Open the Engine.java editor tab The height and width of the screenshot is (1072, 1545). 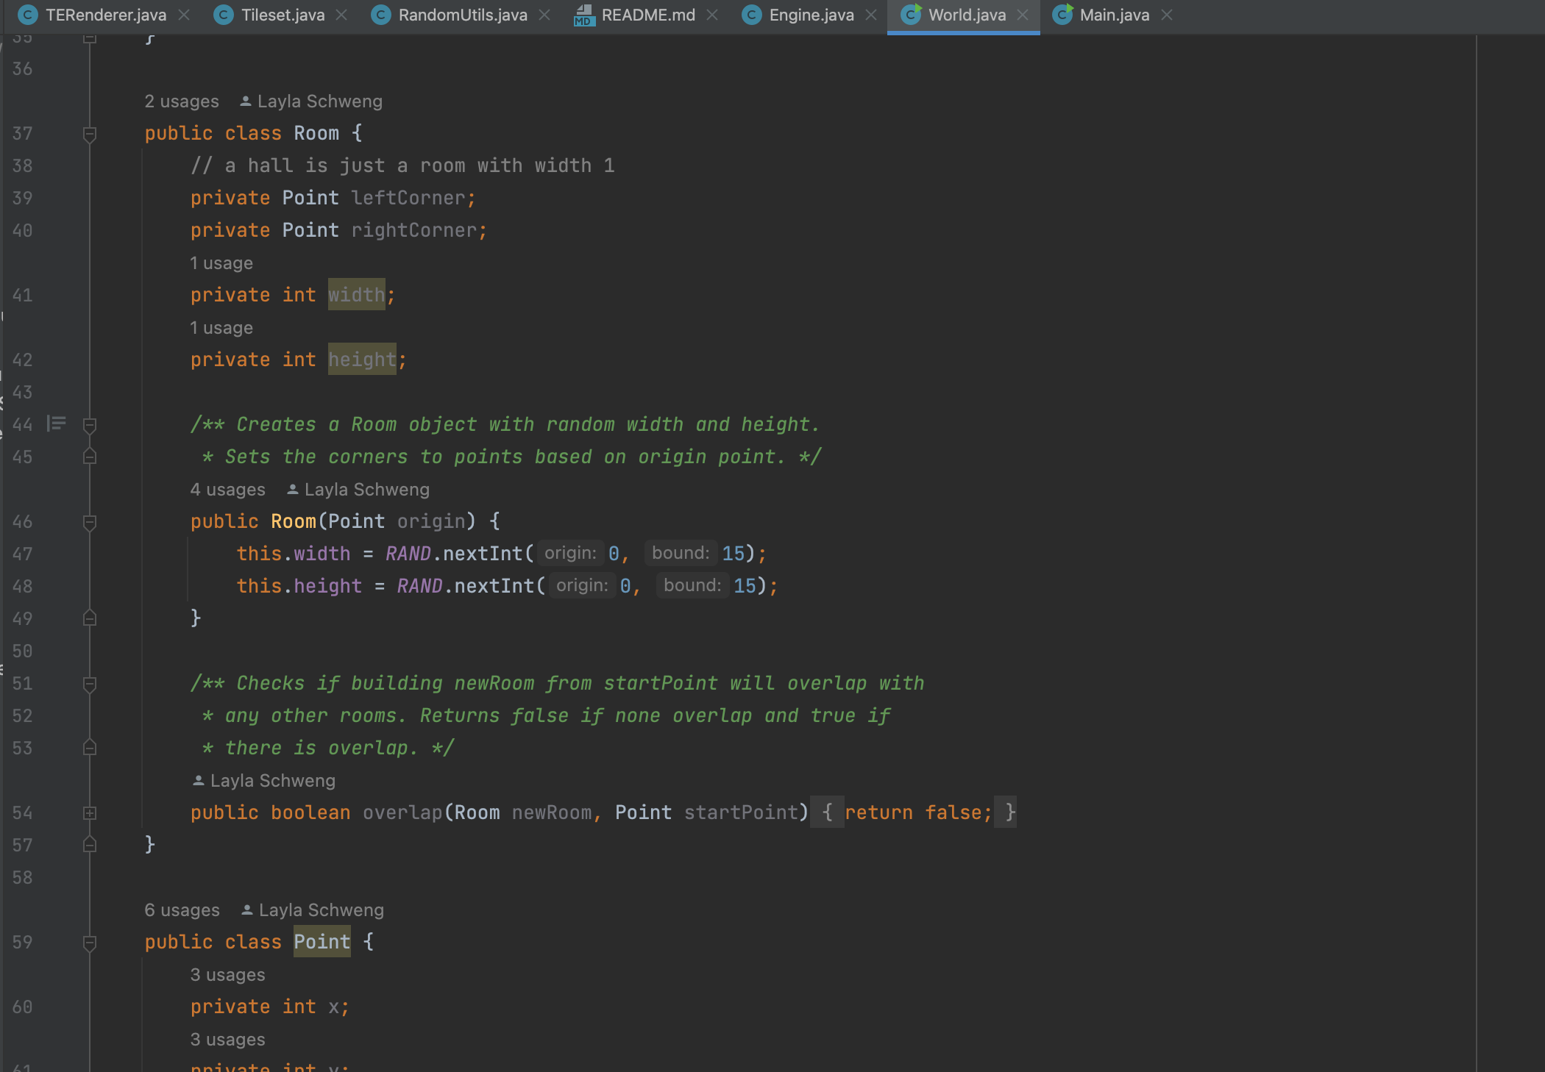coord(811,15)
